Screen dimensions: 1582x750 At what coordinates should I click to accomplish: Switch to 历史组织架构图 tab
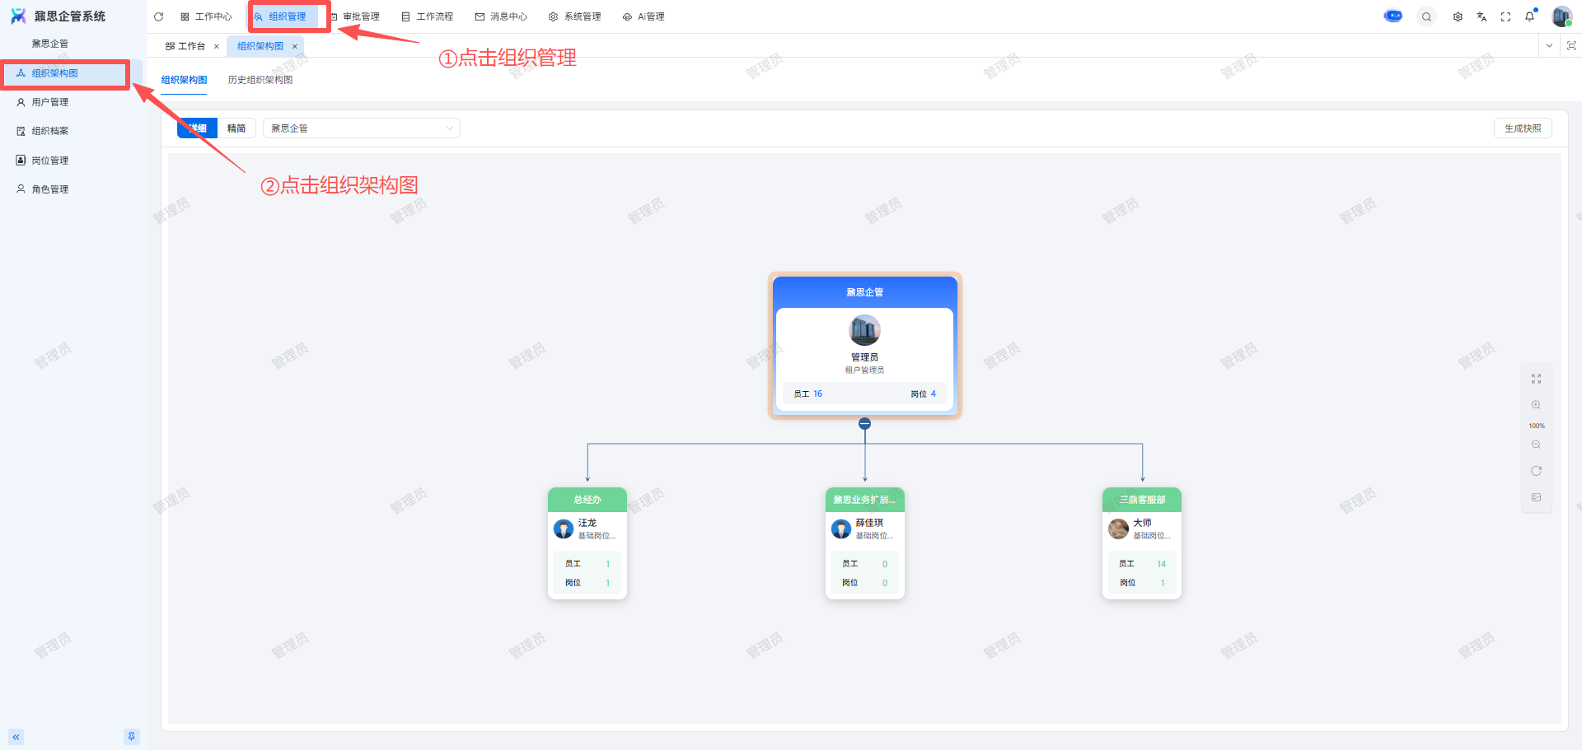[260, 80]
